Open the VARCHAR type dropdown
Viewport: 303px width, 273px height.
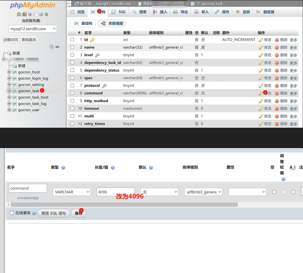72,192
